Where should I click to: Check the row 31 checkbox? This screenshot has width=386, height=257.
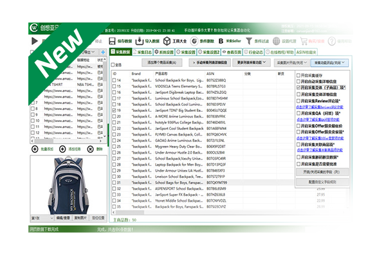(114, 182)
